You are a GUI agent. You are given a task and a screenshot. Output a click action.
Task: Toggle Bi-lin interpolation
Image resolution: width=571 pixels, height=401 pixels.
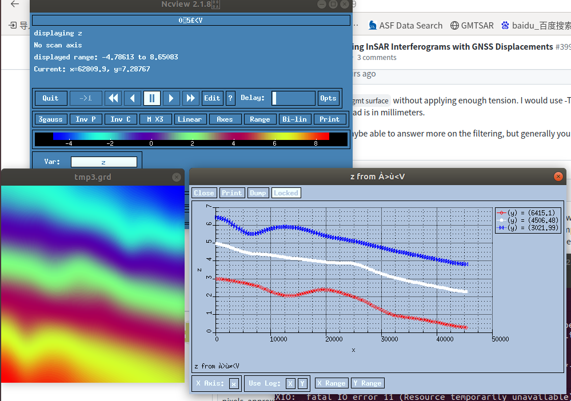[295, 119]
